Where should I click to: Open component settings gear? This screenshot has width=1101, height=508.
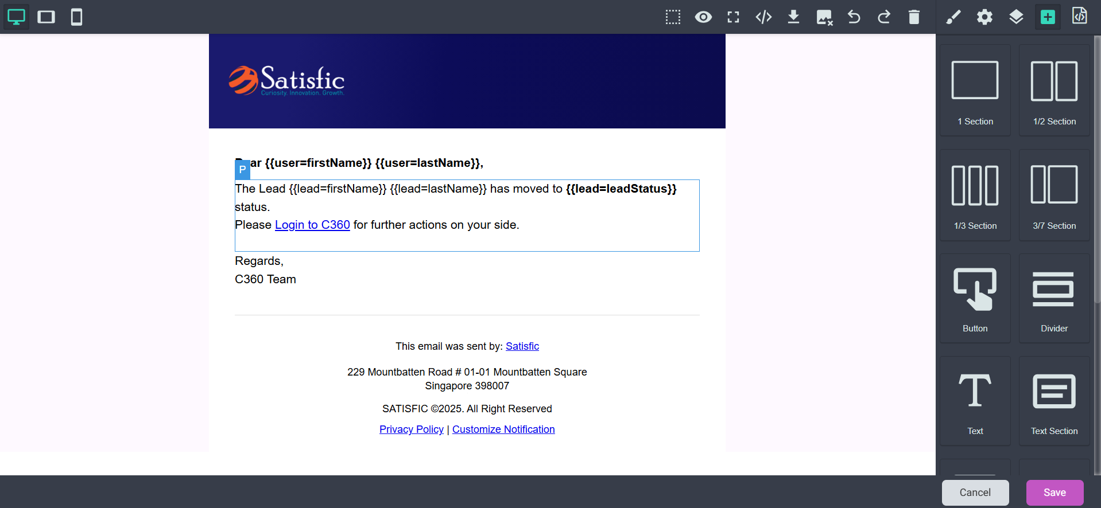[985, 17]
